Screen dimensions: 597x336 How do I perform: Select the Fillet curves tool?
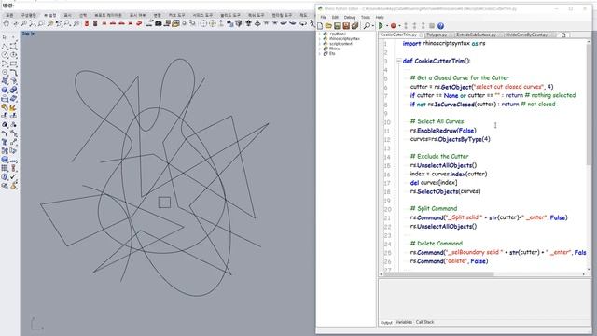14,73
